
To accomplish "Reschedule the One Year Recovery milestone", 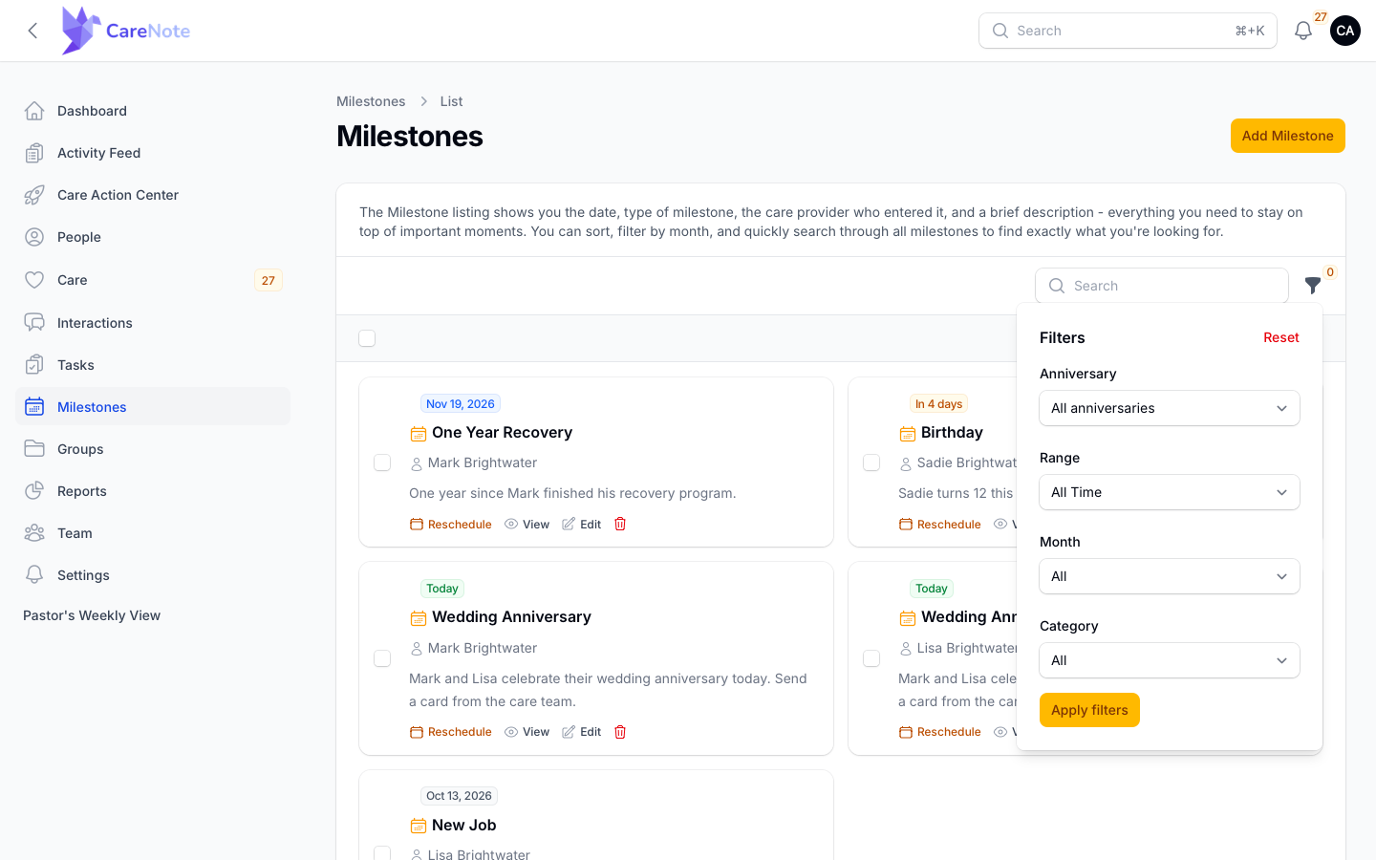I will coord(451,524).
